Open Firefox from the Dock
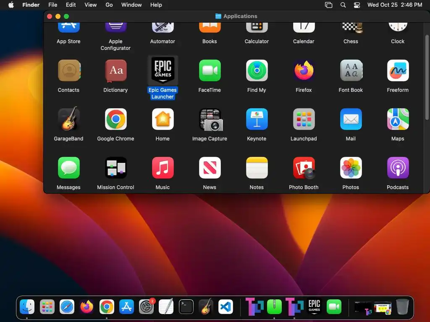430x322 pixels. tap(87, 306)
